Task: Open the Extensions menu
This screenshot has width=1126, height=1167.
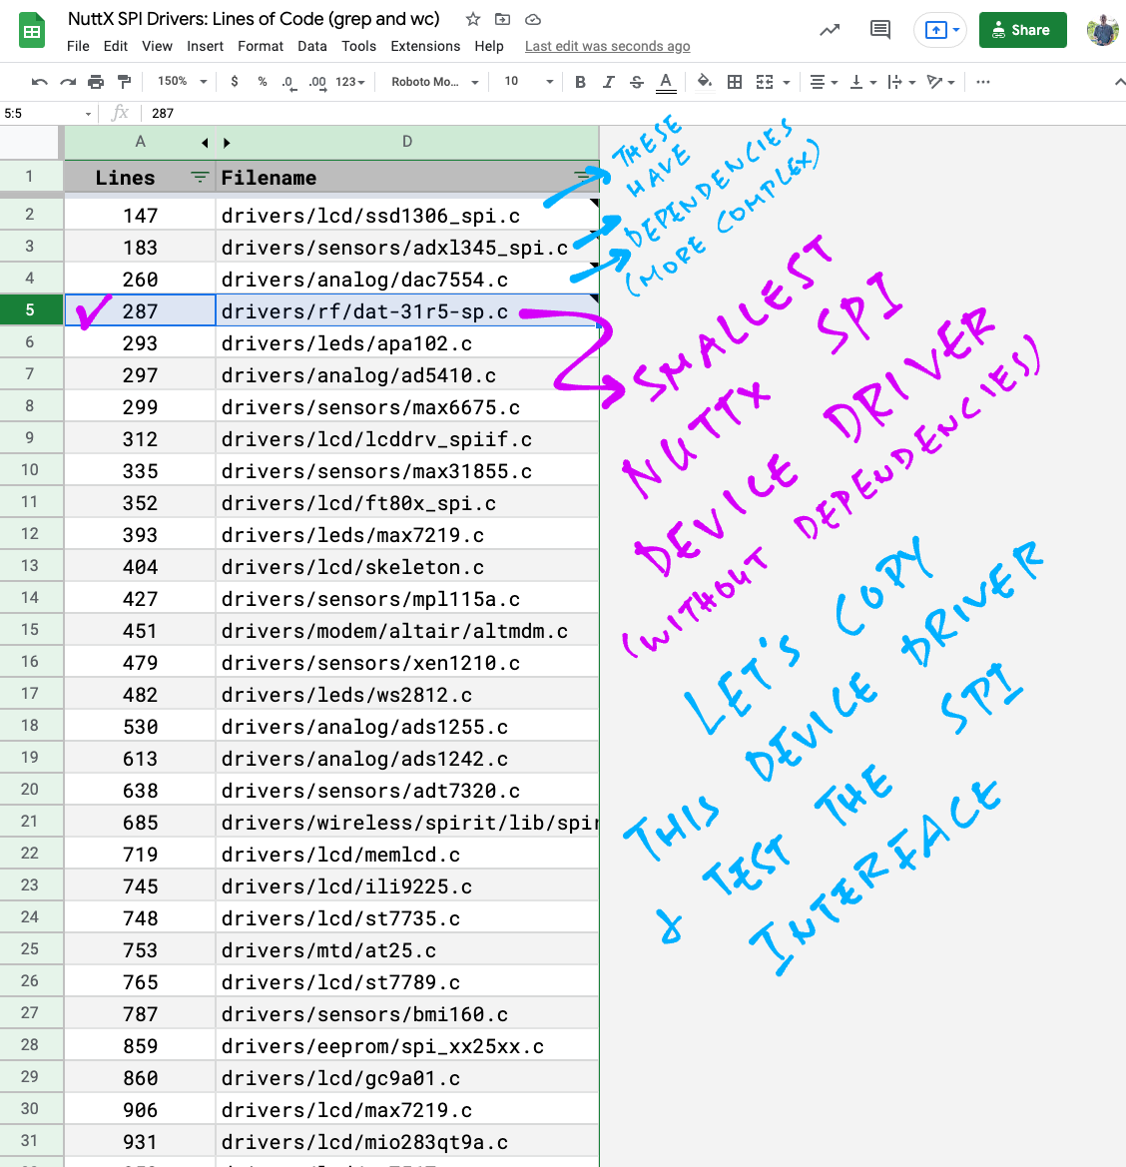Action: pos(425,46)
